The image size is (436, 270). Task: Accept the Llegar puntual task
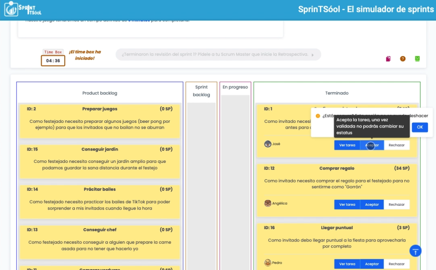tap(372, 264)
